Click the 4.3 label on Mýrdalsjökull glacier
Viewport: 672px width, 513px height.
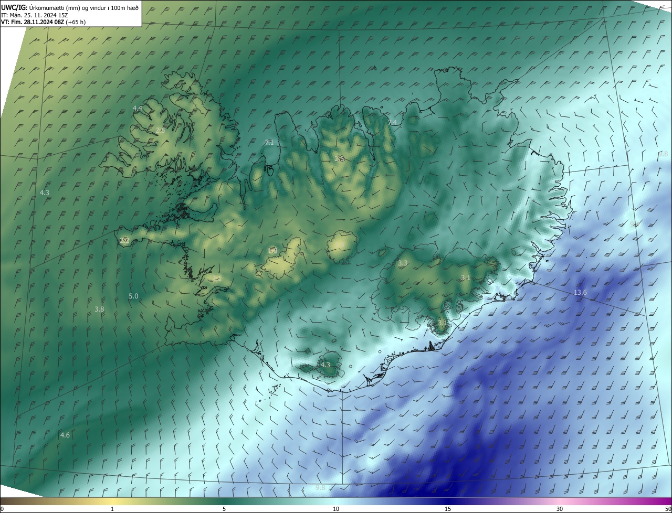click(325, 365)
